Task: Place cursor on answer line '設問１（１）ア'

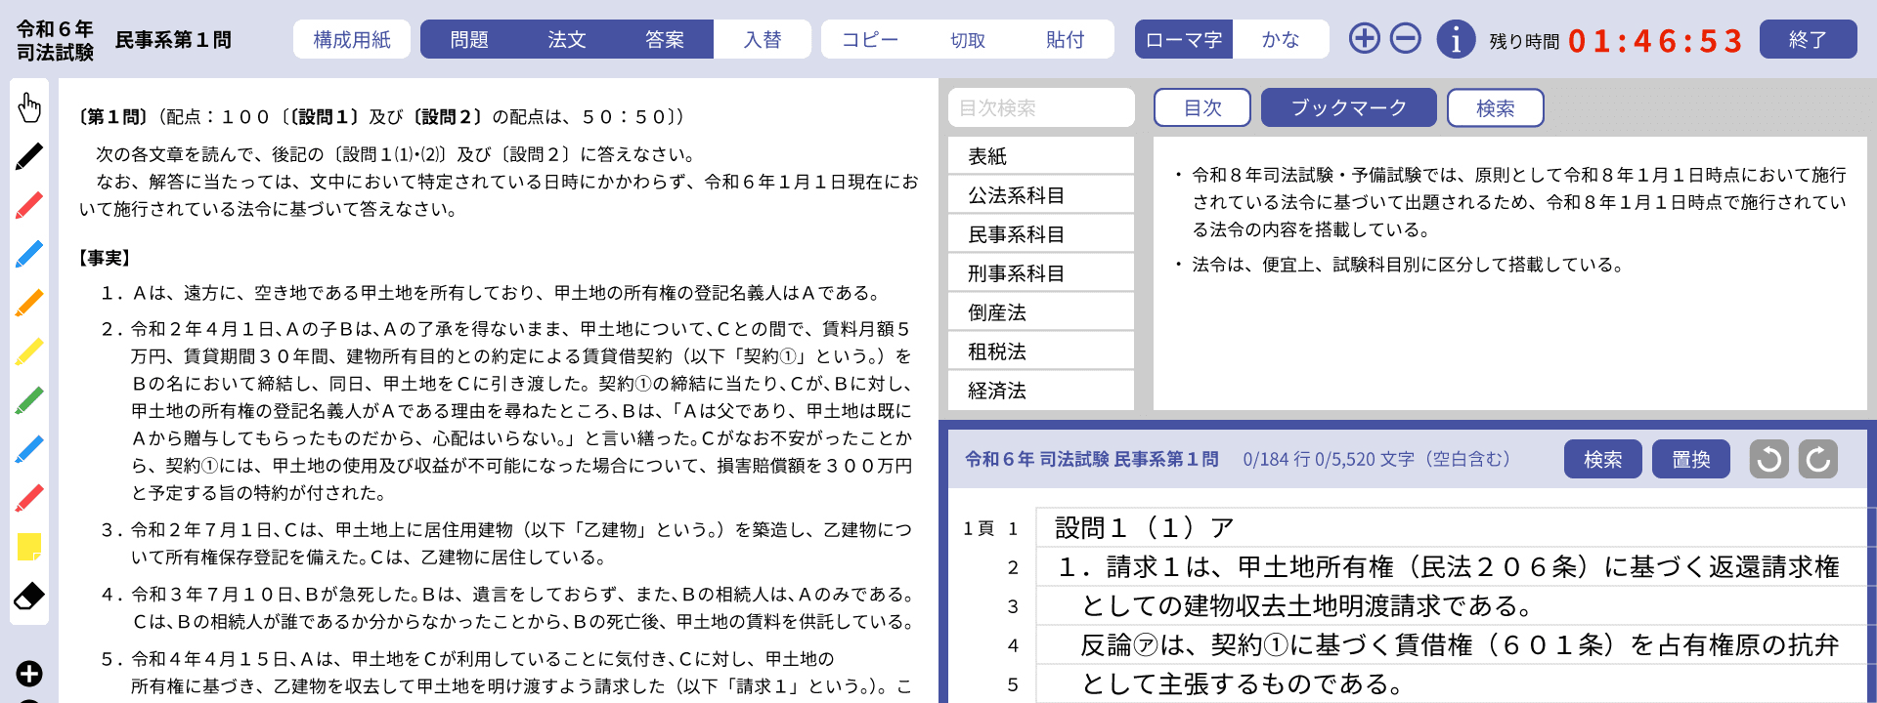Action: (x=1451, y=527)
